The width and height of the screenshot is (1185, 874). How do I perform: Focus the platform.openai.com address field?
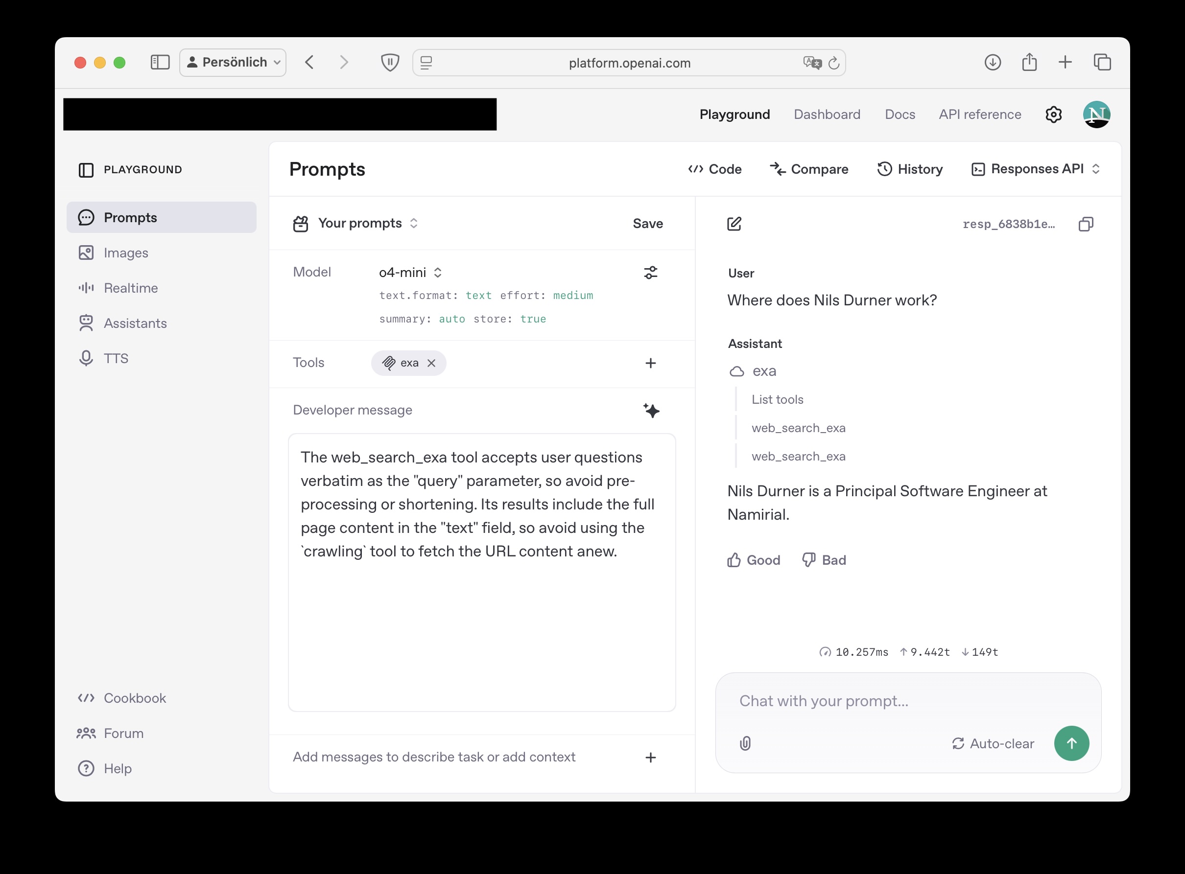pyautogui.click(x=629, y=63)
